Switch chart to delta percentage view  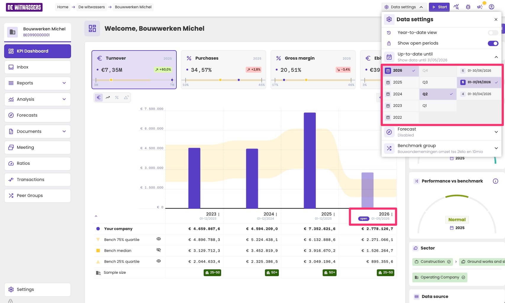point(126,97)
